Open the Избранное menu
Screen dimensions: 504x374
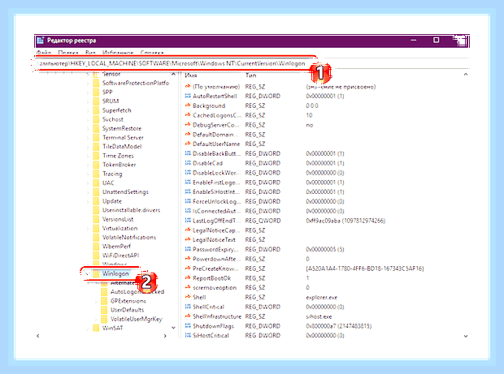pyautogui.click(x=118, y=52)
